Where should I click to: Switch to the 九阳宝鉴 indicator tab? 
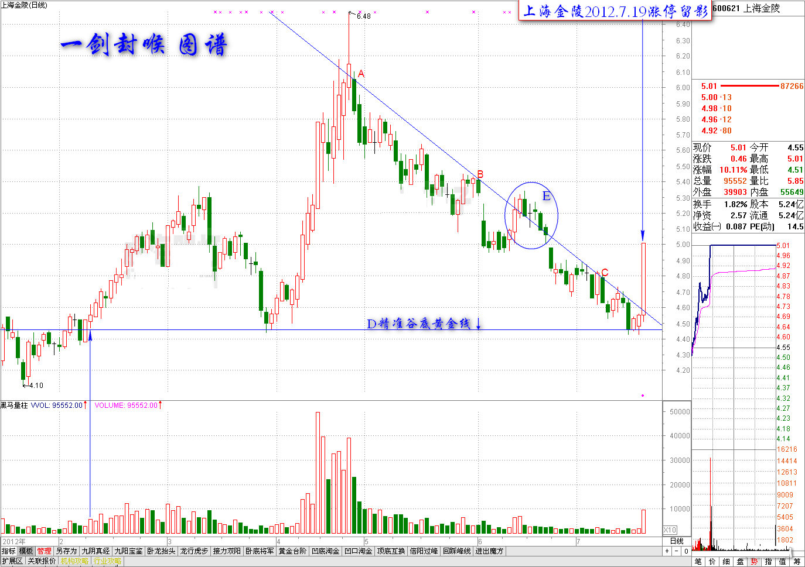tap(128, 551)
